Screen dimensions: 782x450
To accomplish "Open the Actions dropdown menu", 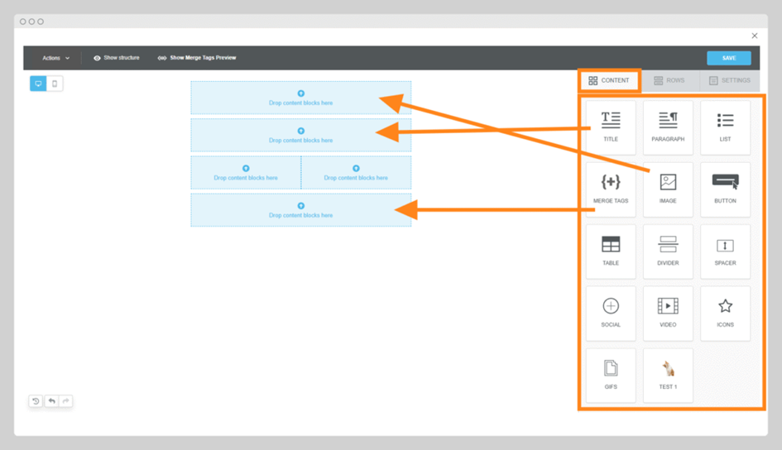I will 55,58.
